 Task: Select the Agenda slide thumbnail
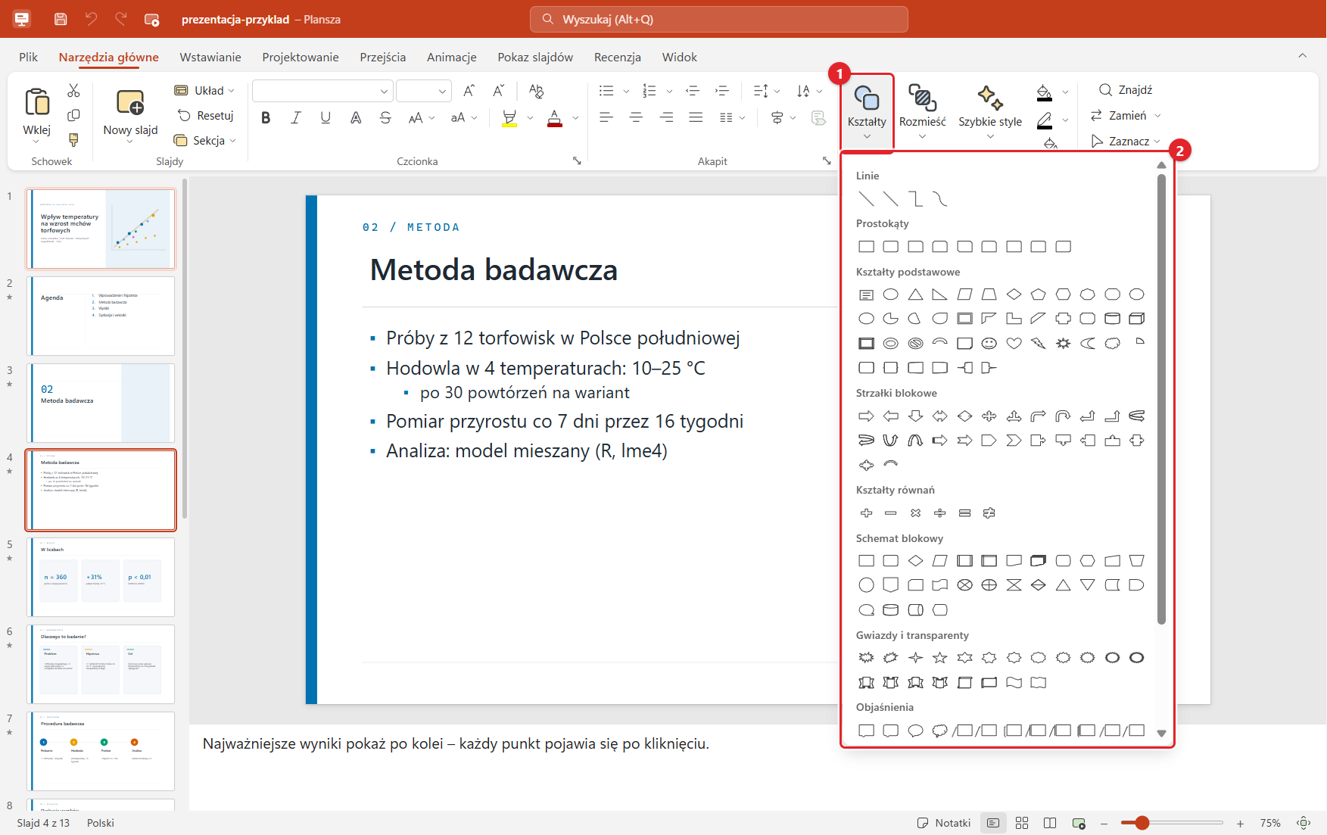pos(101,316)
